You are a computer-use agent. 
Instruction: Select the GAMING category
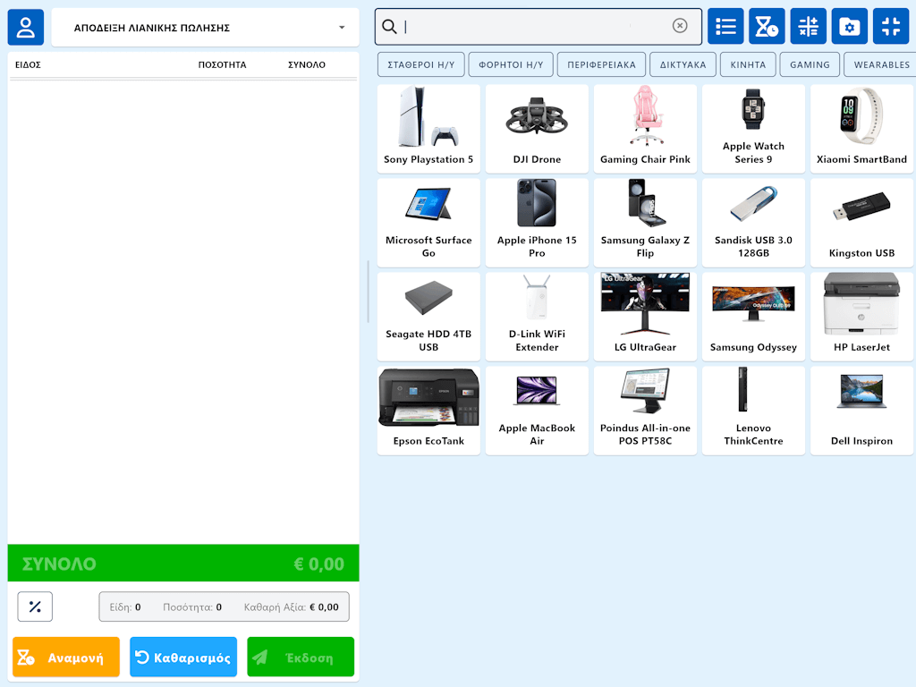[810, 64]
